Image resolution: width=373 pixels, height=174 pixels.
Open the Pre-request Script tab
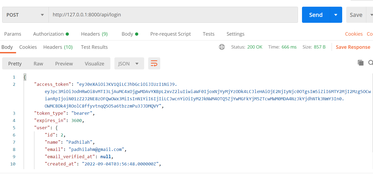pyautogui.click(x=170, y=34)
